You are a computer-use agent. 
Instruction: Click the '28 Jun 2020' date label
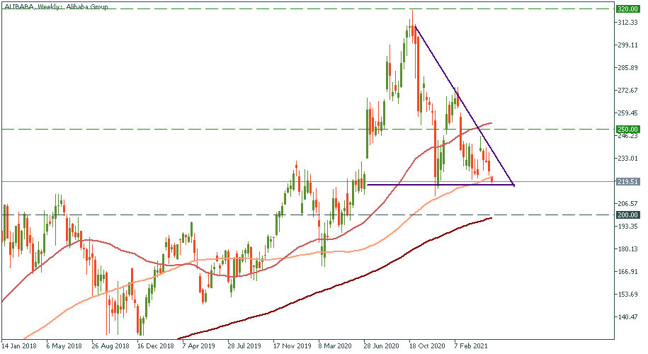[380, 346]
